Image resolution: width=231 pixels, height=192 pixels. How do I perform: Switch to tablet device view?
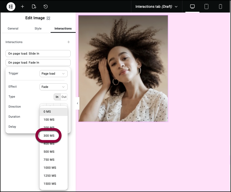coord(206,7)
